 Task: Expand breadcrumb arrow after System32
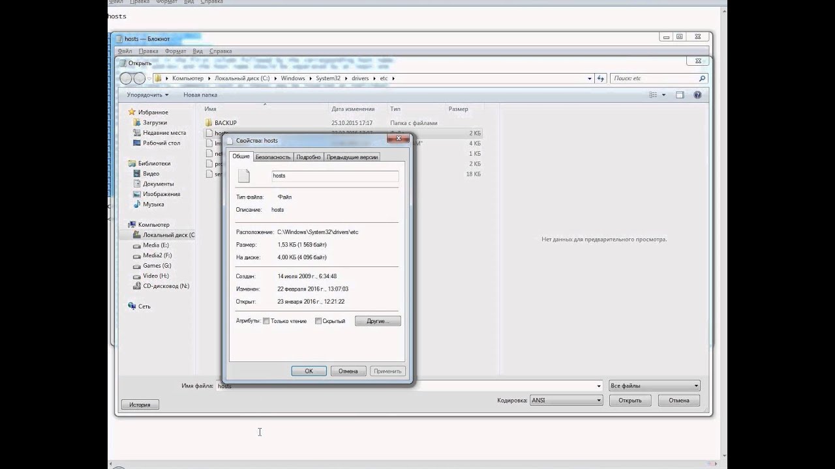[346, 78]
